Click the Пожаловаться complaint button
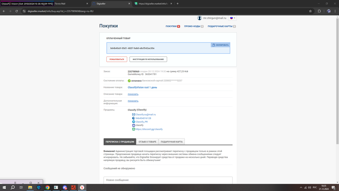Viewport: 339px width, 191px height. (117, 59)
